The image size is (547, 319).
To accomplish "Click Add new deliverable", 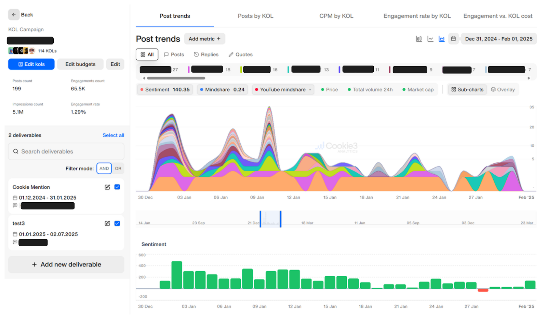I will click(66, 264).
